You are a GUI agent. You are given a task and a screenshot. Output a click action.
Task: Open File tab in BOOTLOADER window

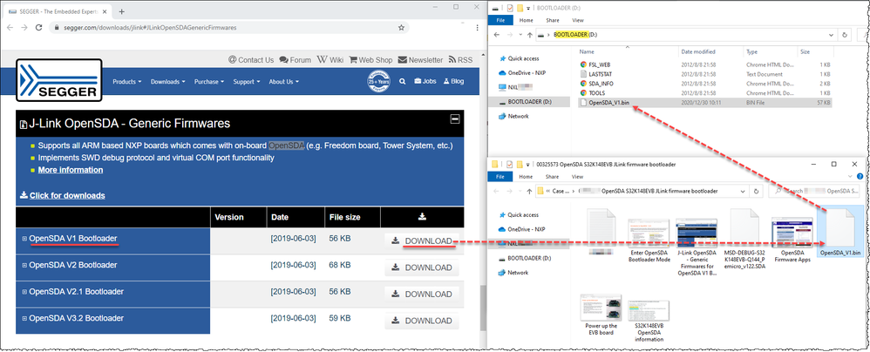pos(500,21)
